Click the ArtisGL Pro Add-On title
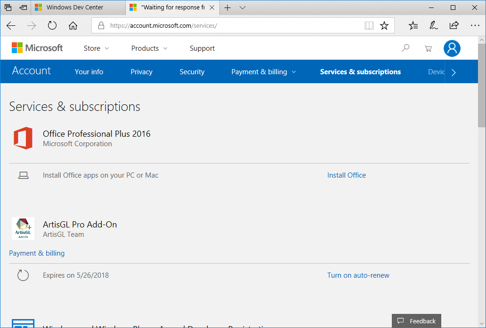 [80, 225]
